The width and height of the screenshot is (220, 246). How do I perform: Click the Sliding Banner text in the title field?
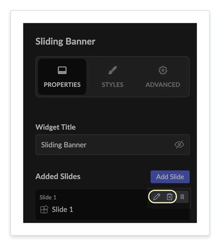[x=64, y=145]
